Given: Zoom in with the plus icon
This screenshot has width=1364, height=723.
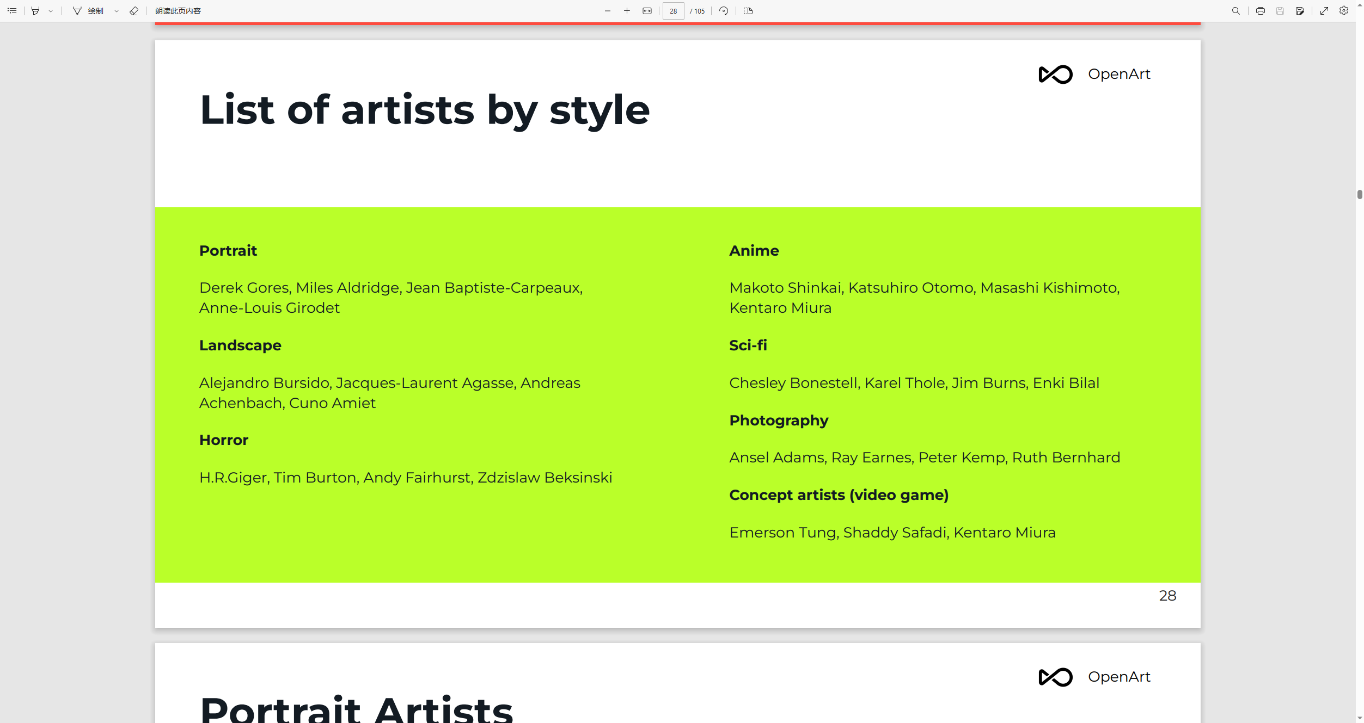Looking at the screenshot, I should [x=627, y=11].
